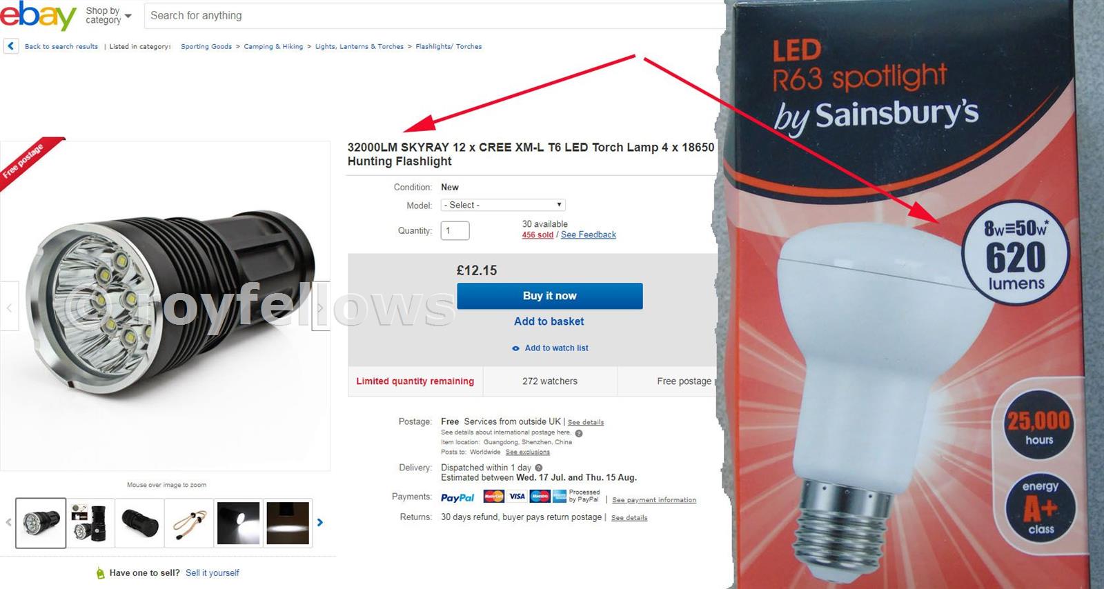Image resolution: width=1104 pixels, height=589 pixels.
Task: Click the 456 sold link
Action: (538, 234)
